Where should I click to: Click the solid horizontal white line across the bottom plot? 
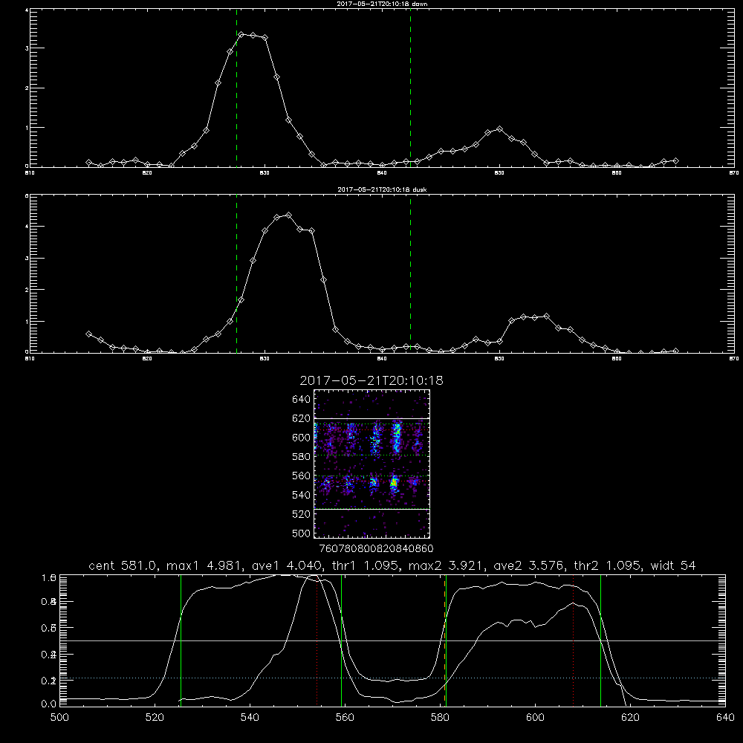tap(392, 640)
